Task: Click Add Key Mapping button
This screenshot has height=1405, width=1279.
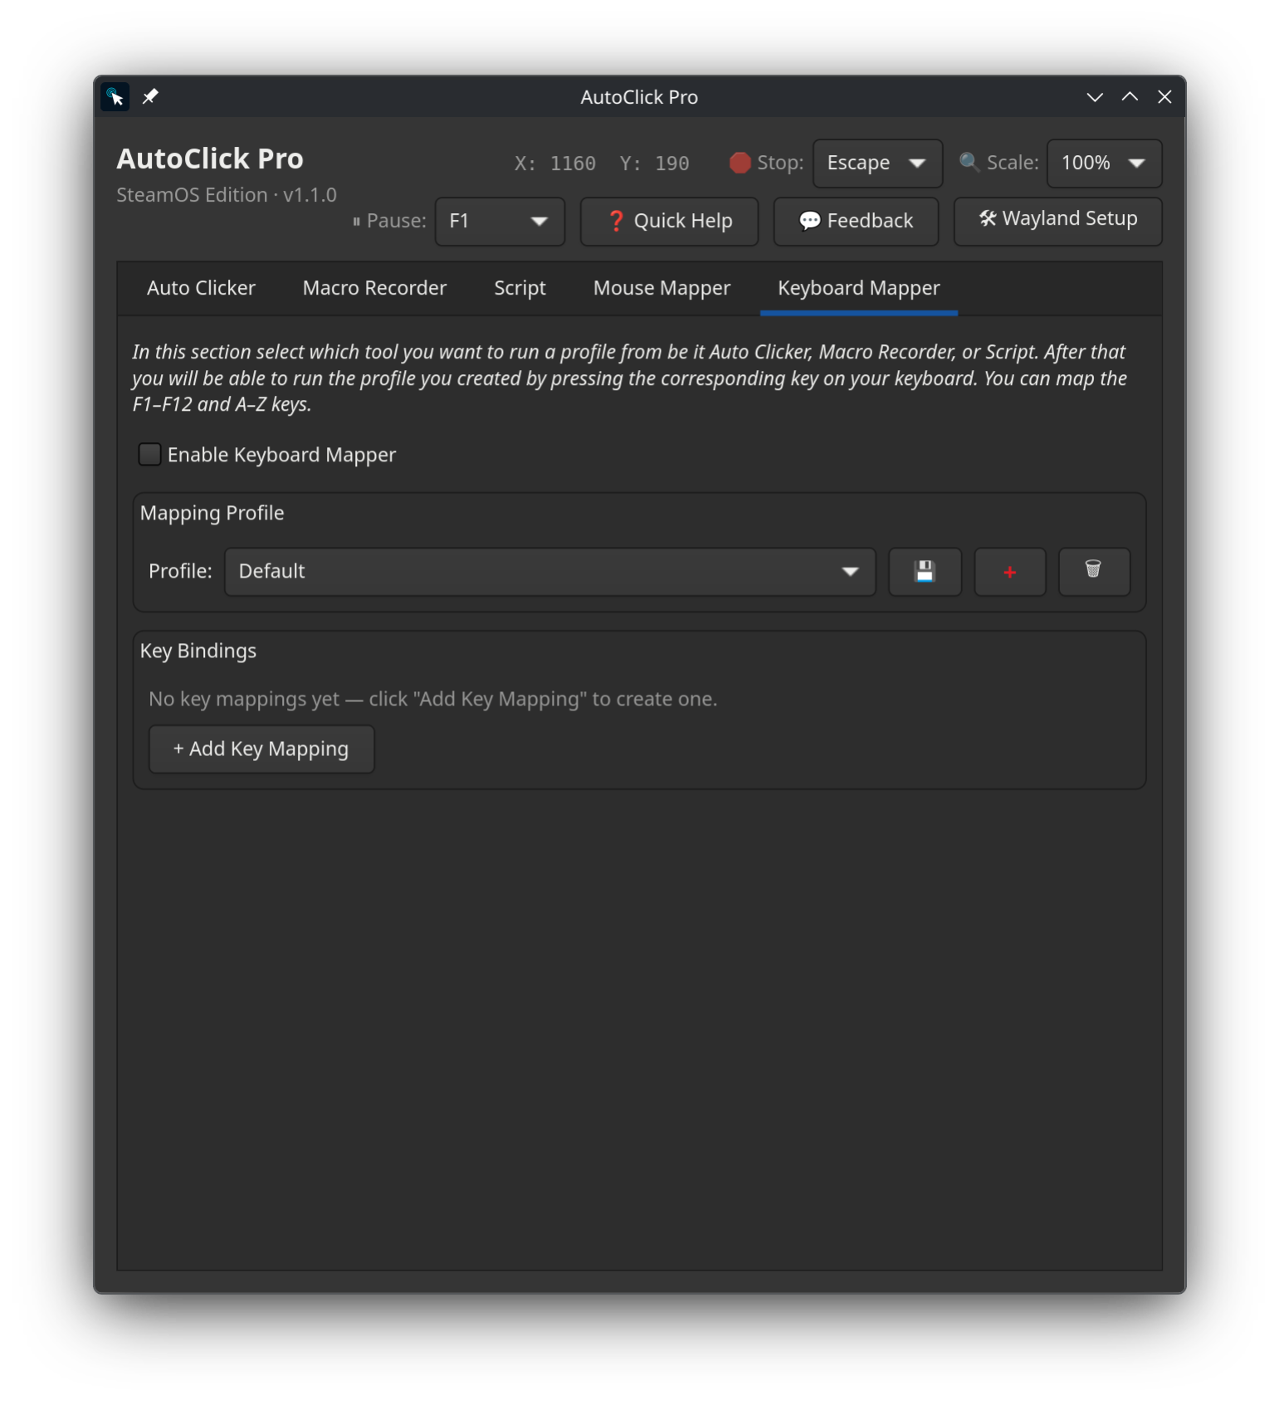Action: pos(261,749)
